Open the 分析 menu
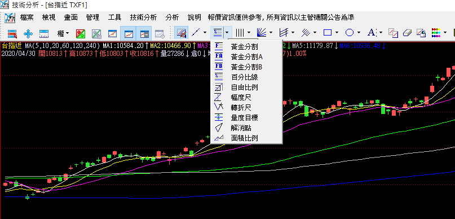This screenshot has width=455, height=219. (x=172, y=17)
